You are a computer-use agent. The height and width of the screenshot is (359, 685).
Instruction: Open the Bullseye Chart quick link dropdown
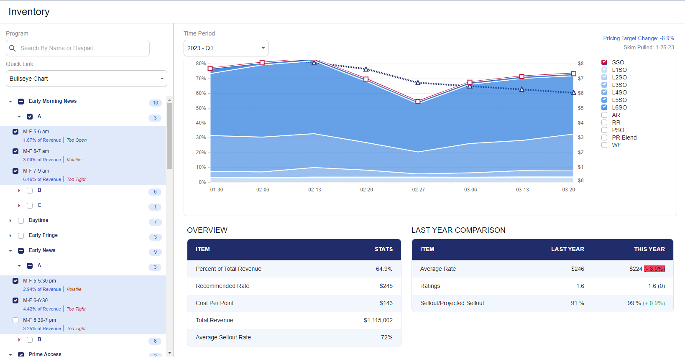[87, 79]
